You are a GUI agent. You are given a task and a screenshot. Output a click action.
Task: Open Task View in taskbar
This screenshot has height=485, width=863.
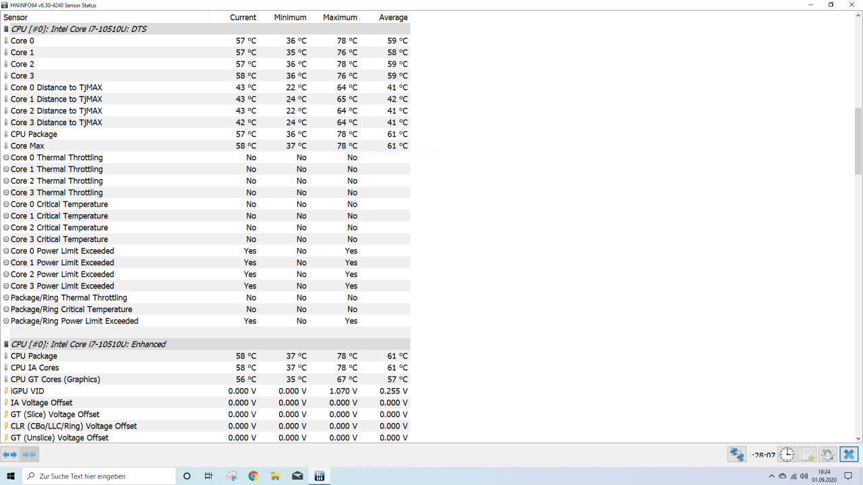point(209,476)
